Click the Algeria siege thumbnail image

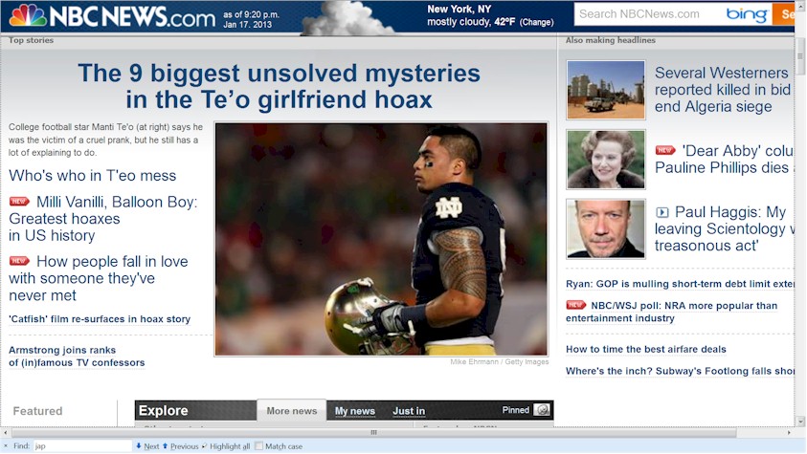[606, 90]
